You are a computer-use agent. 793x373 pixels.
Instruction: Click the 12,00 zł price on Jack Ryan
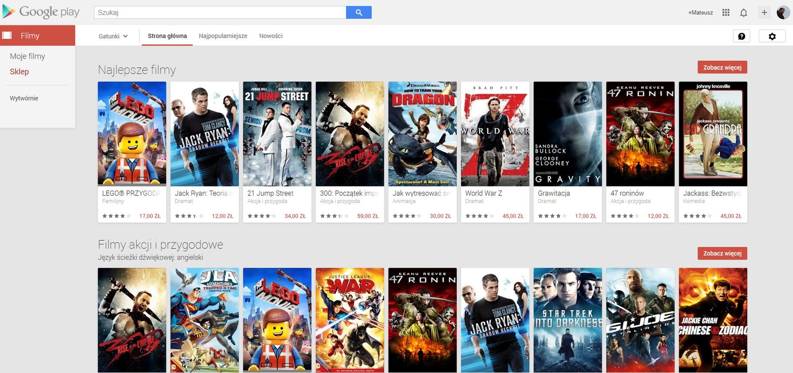pyautogui.click(x=223, y=216)
